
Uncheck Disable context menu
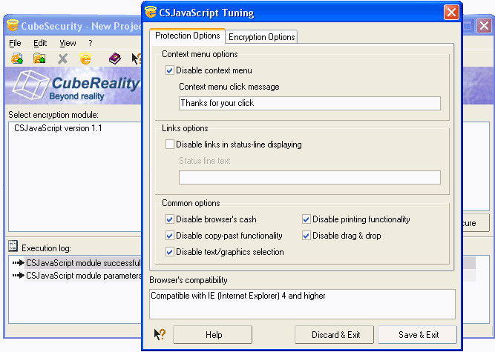(x=170, y=70)
